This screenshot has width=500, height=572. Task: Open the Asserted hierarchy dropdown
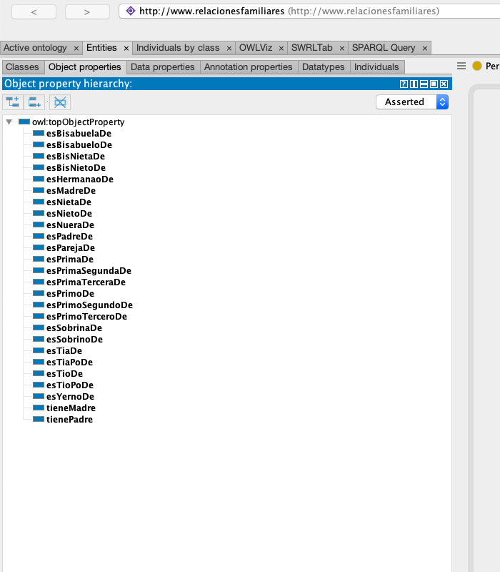coord(412,102)
